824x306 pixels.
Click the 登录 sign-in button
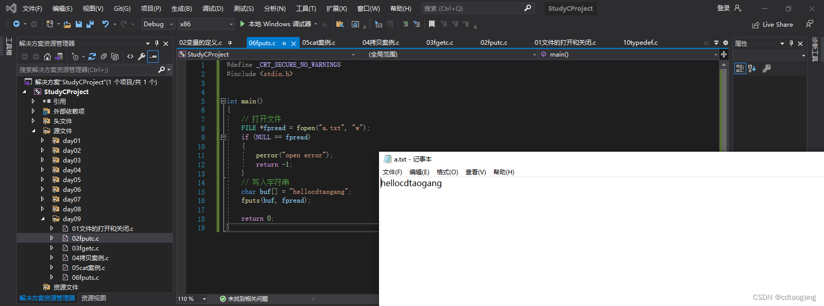click(724, 8)
